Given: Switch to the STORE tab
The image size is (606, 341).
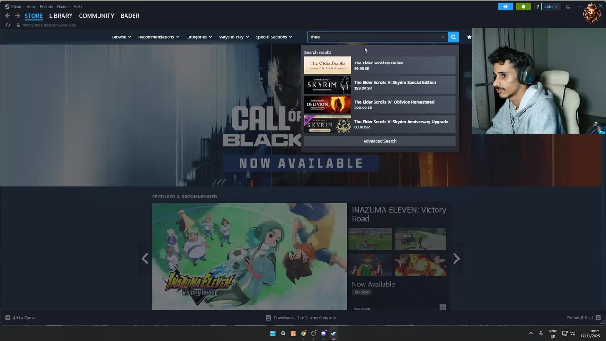Looking at the screenshot, I should pyautogui.click(x=34, y=16).
